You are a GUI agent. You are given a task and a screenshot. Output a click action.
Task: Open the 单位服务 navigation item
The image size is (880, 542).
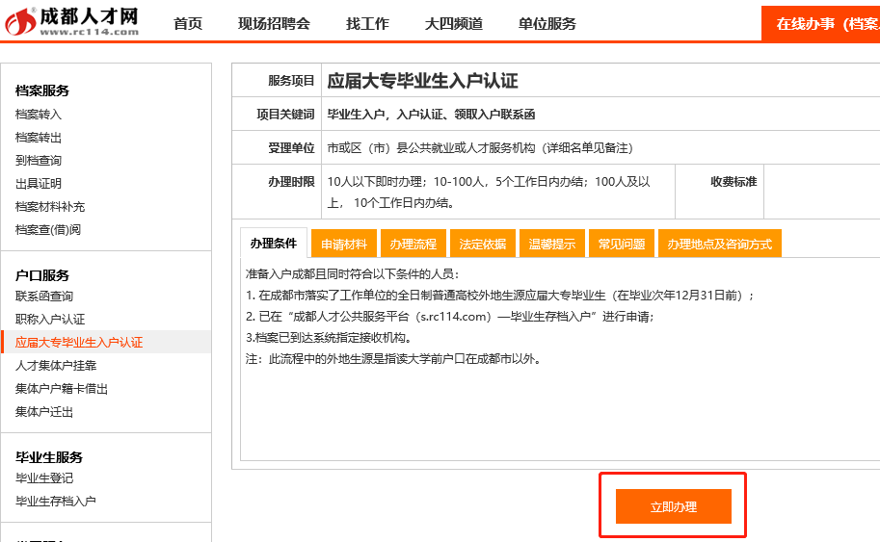point(547,24)
